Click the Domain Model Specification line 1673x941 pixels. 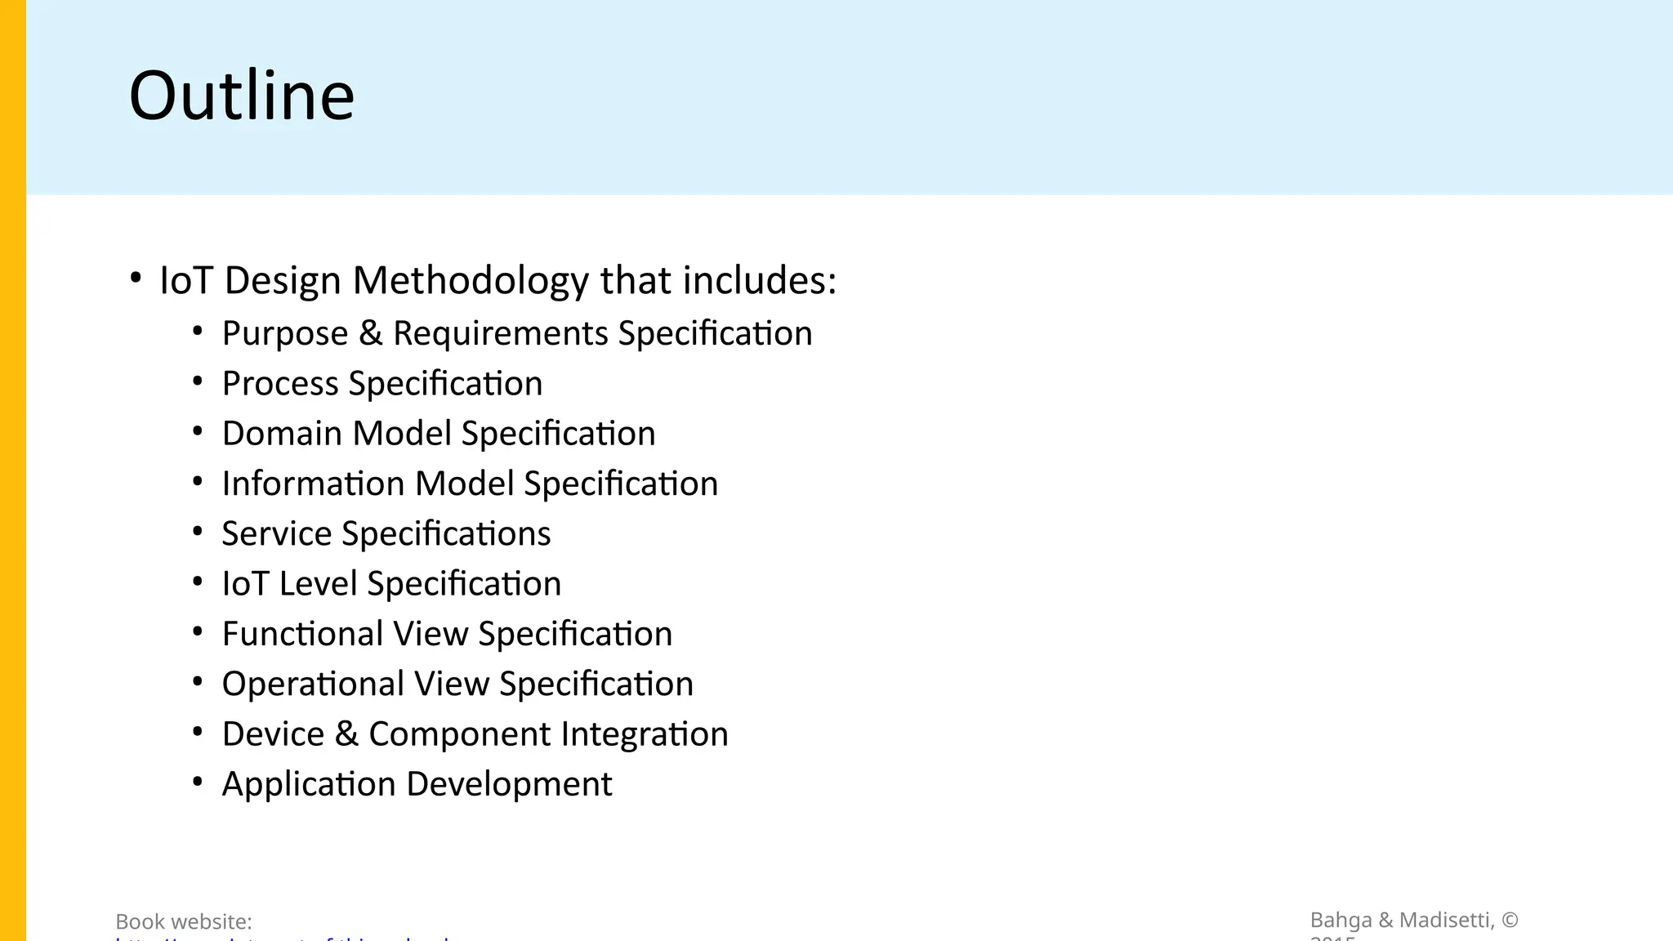click(x=439, y=434)
